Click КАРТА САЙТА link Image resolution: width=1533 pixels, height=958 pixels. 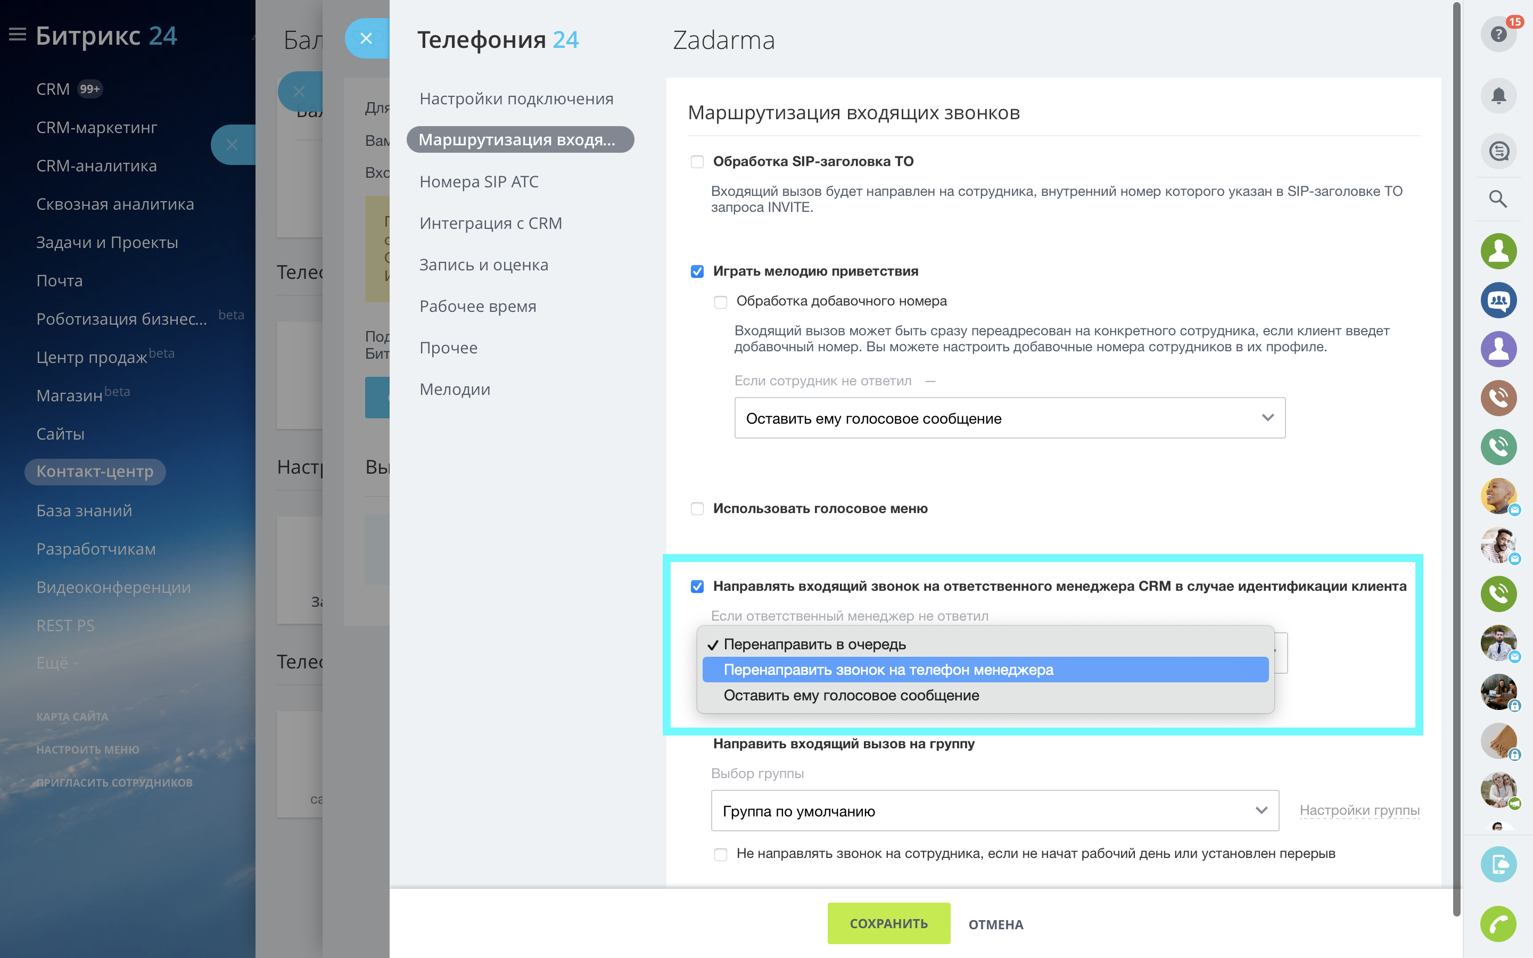[x=72, y=716]
